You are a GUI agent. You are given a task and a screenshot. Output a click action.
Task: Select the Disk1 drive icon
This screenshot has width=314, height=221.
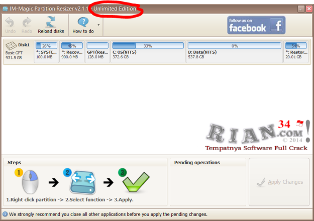(x=11, y=45)
